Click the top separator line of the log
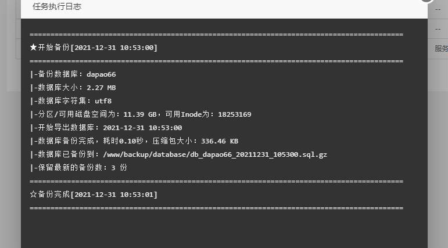 coord(216,34)
